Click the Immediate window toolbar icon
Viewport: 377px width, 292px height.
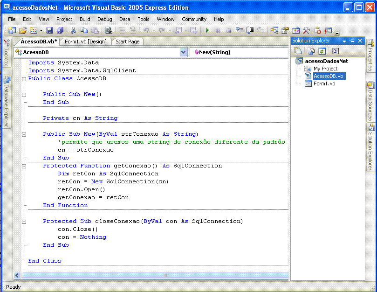(x=328, y=30)
